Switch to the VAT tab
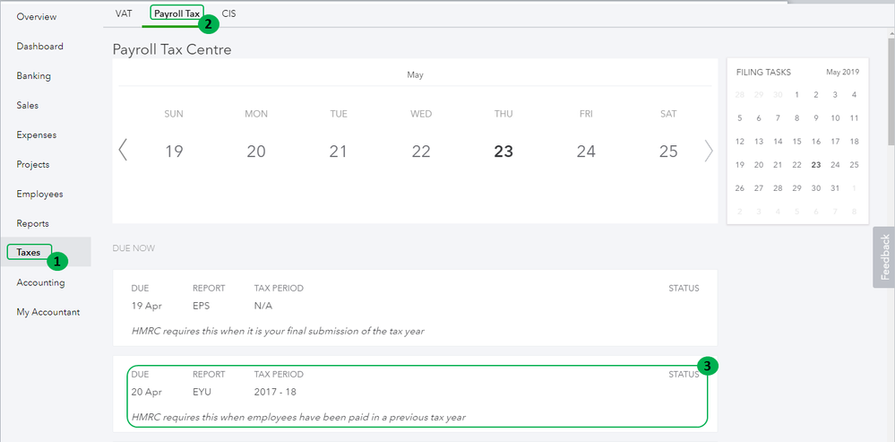Screen dimensions: 895x442 coord(124,14)
